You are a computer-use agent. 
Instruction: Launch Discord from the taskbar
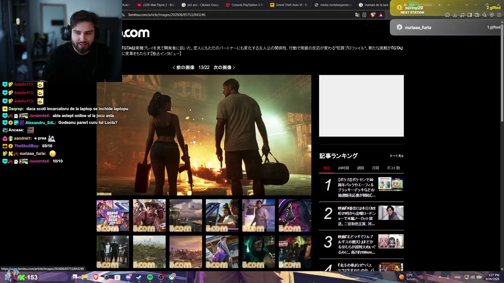pos(128,277)
